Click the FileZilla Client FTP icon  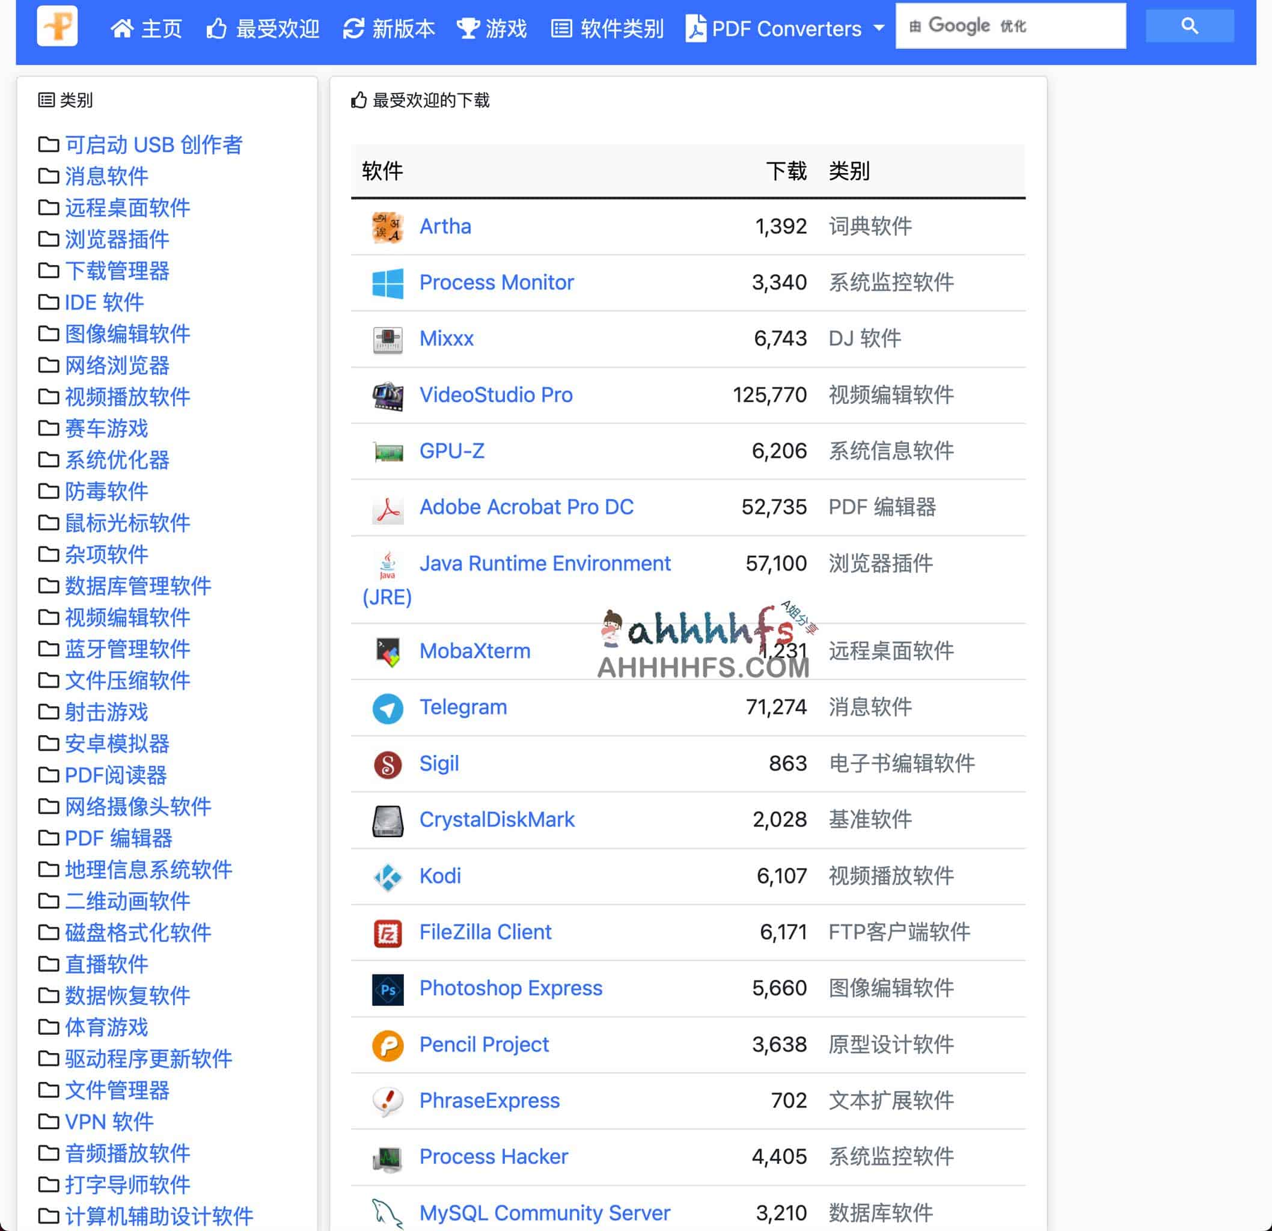click(x=386, y=932)
